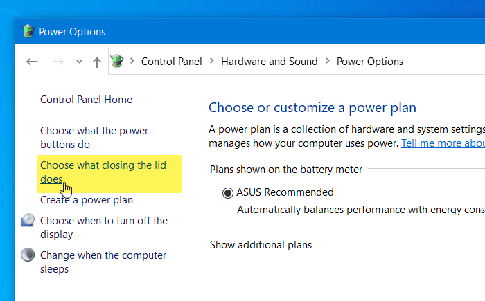Open Choose what closing the lid does

[x=104, y=172]
